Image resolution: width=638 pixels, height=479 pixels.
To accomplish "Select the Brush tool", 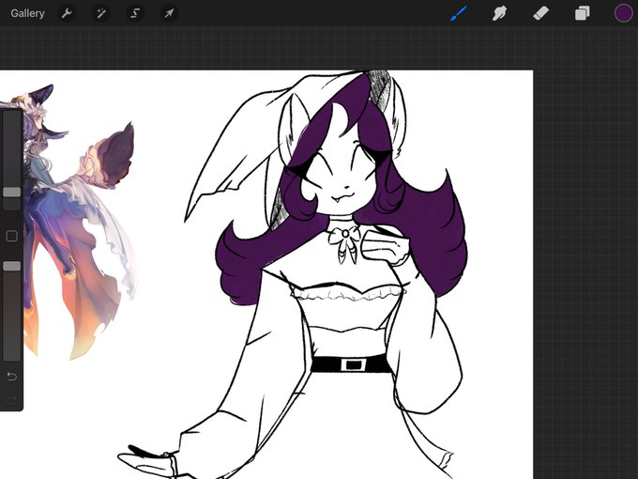I will point(459,13).
